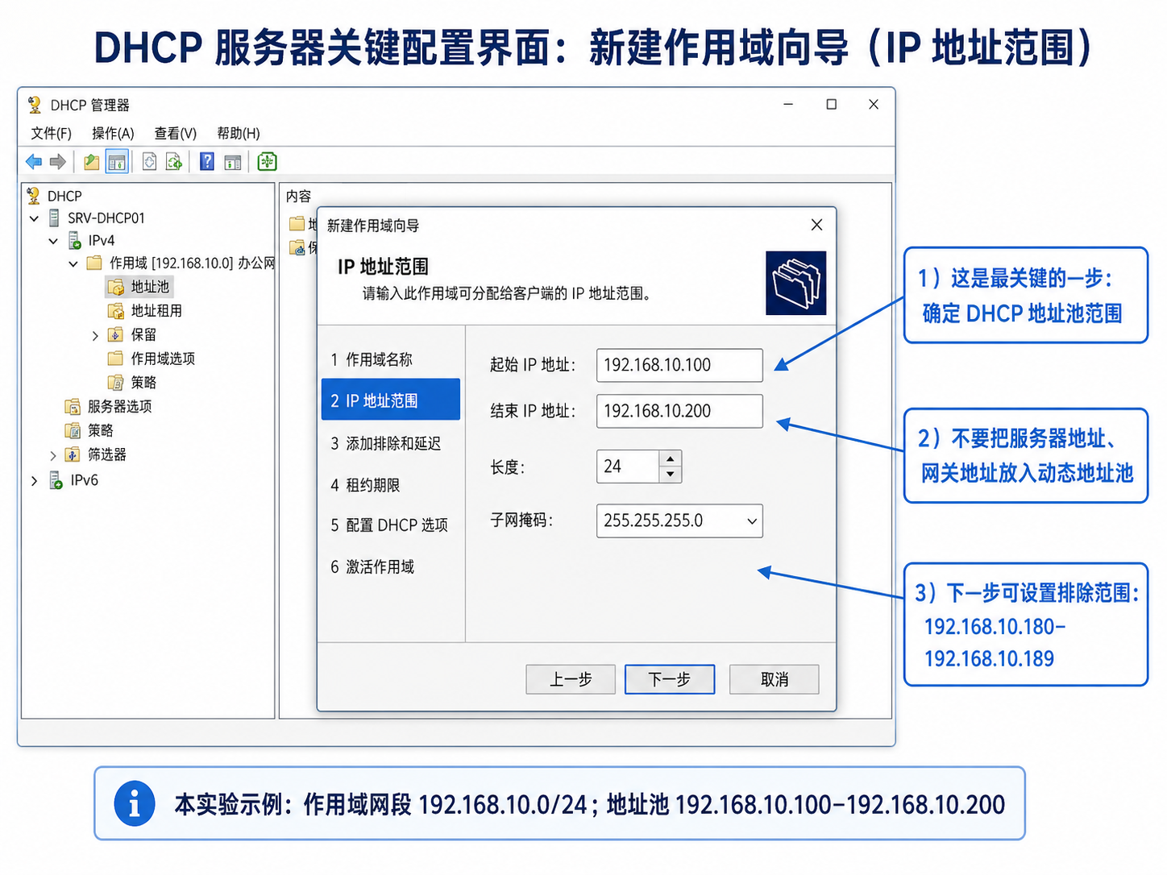Click the IPv4 node icon
This screenshot has height=875, width=1167.
(x=74, y=240)
